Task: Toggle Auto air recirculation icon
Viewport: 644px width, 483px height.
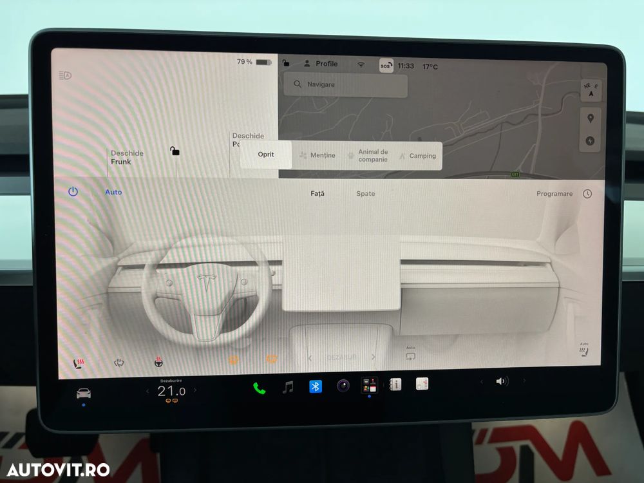Action: coord(411,354)
